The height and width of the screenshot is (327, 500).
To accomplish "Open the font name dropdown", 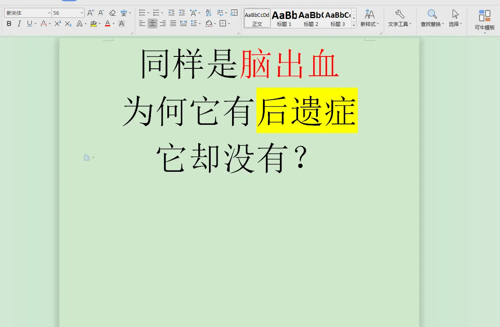I will tap(49, 13).
